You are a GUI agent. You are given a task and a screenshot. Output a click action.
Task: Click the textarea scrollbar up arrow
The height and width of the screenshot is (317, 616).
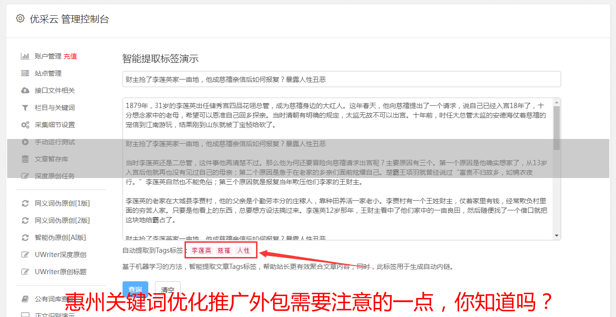(556, 102)
